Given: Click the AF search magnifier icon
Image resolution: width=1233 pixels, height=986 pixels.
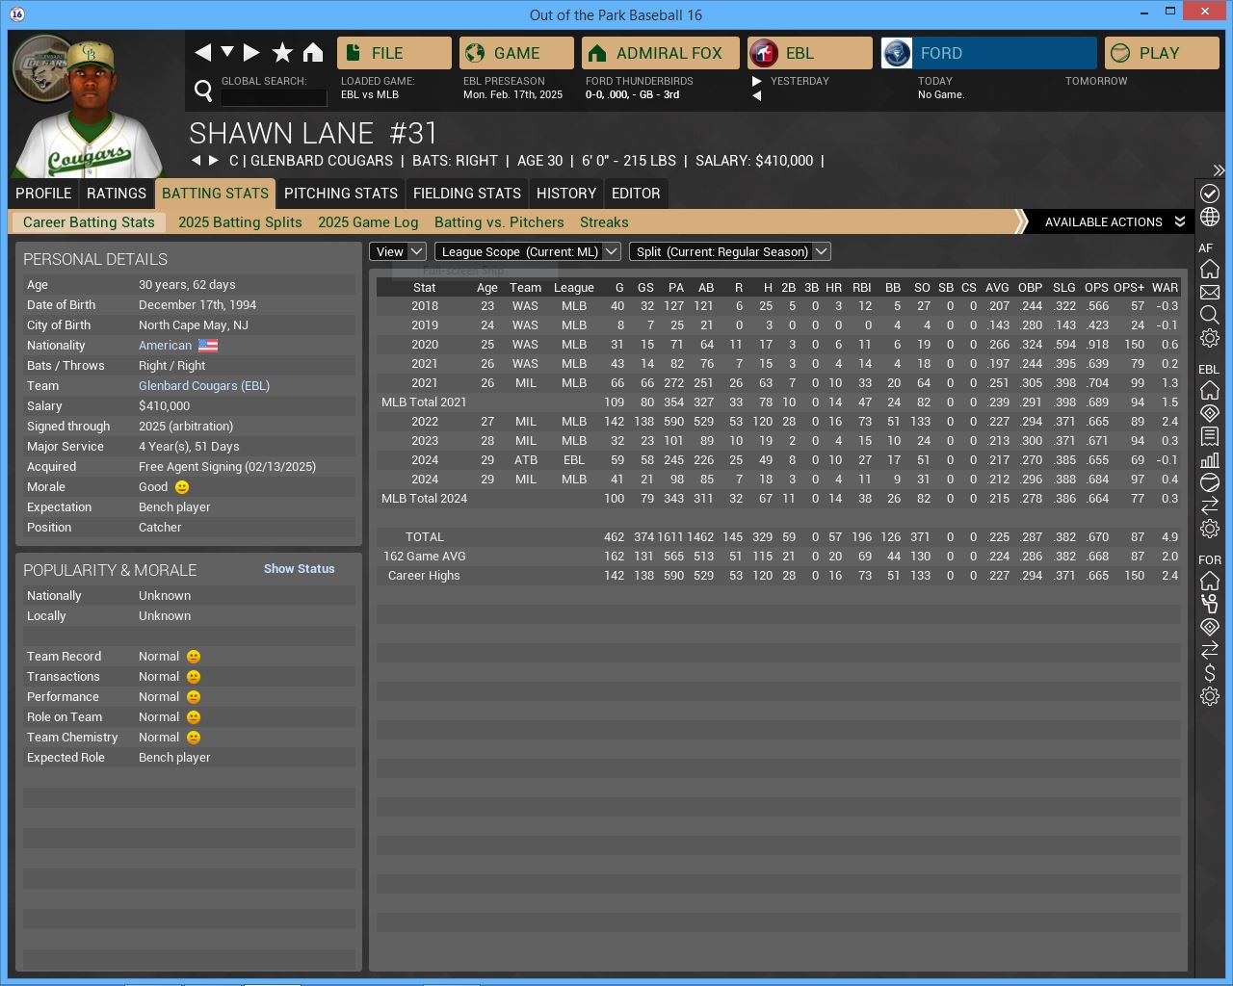Looking at the screenshot, I should point(1210,315).
